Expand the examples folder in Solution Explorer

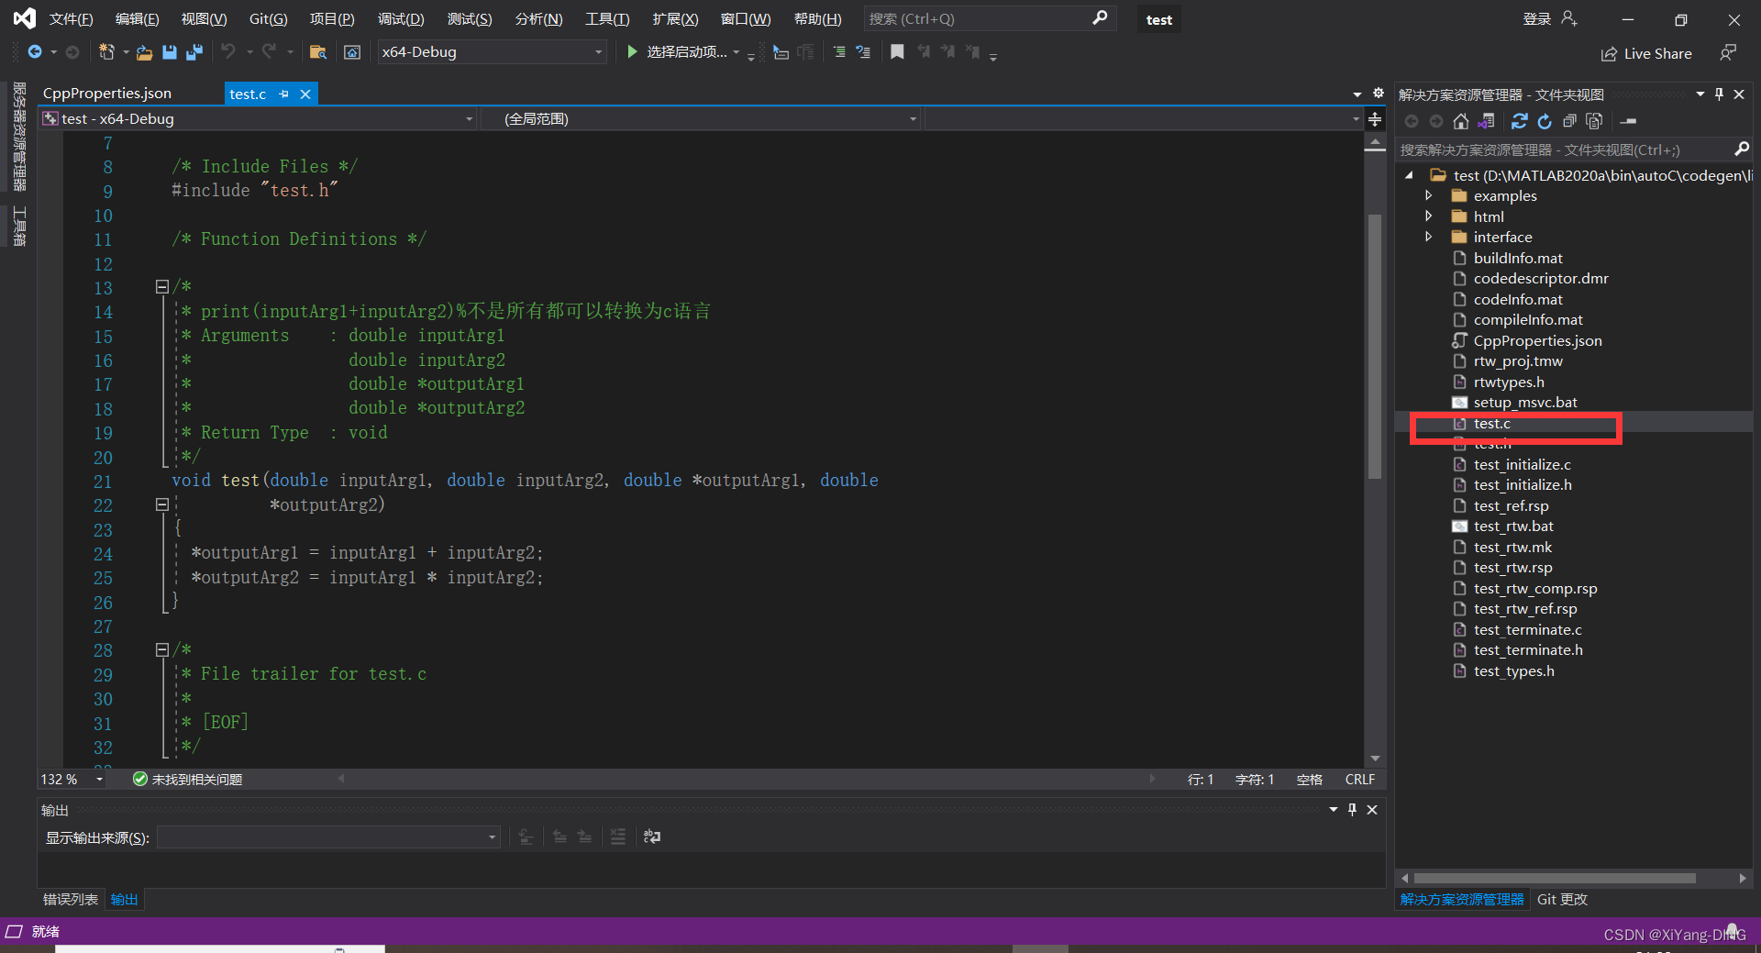point(1430,195)
